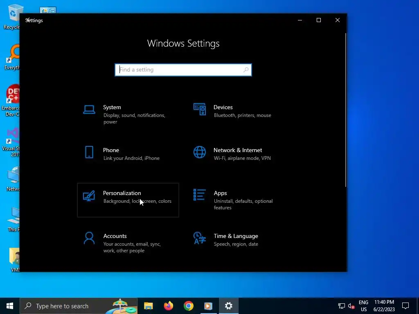The image size is (419, 314).
Task: Click the Time & Language icon
Action: pos(200,238)
